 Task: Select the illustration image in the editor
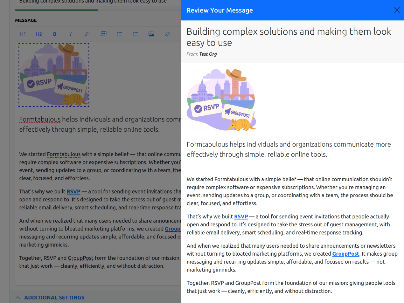tap(54, 75)
